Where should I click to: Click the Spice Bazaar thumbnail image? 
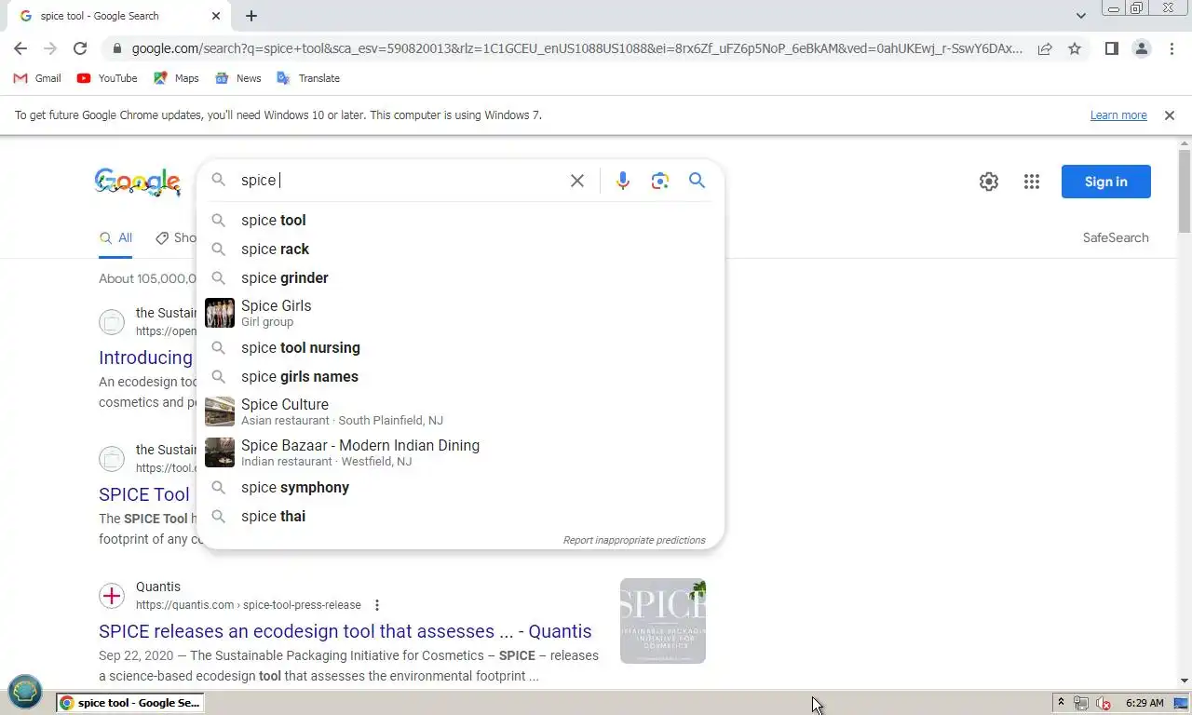pyautogui.click(x=220, y=452)
